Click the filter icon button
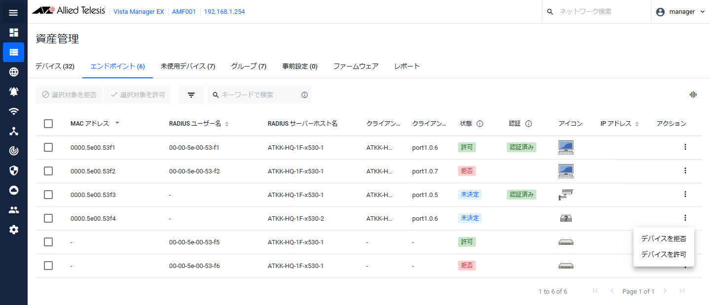This screenshot has height=305, width=710. 191,95
